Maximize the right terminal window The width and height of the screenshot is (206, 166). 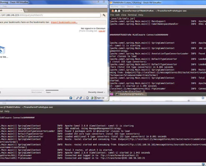tap(119, 11)
